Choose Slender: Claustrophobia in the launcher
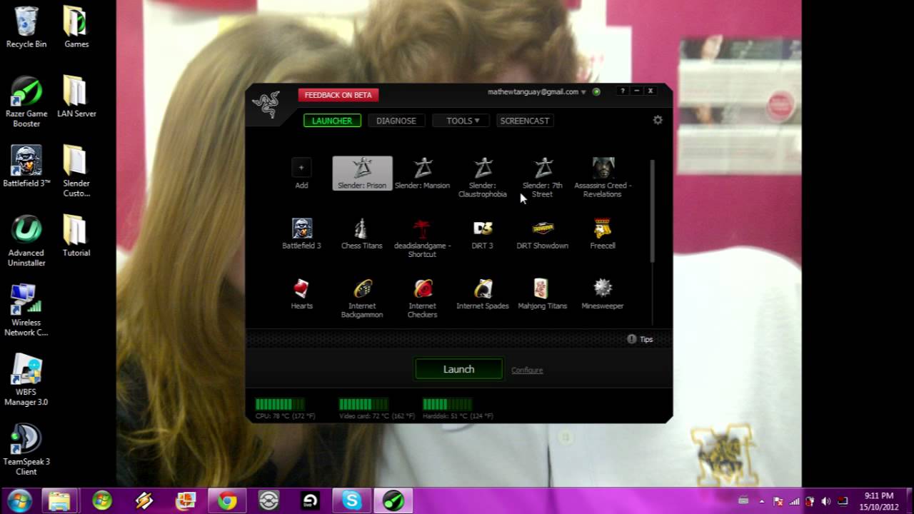This screenshot has height=514, width=914. 483,178
